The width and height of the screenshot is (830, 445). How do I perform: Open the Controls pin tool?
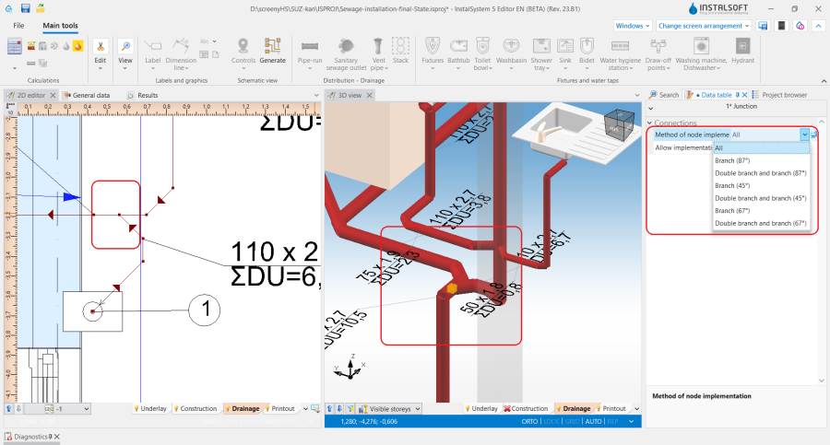243,53
